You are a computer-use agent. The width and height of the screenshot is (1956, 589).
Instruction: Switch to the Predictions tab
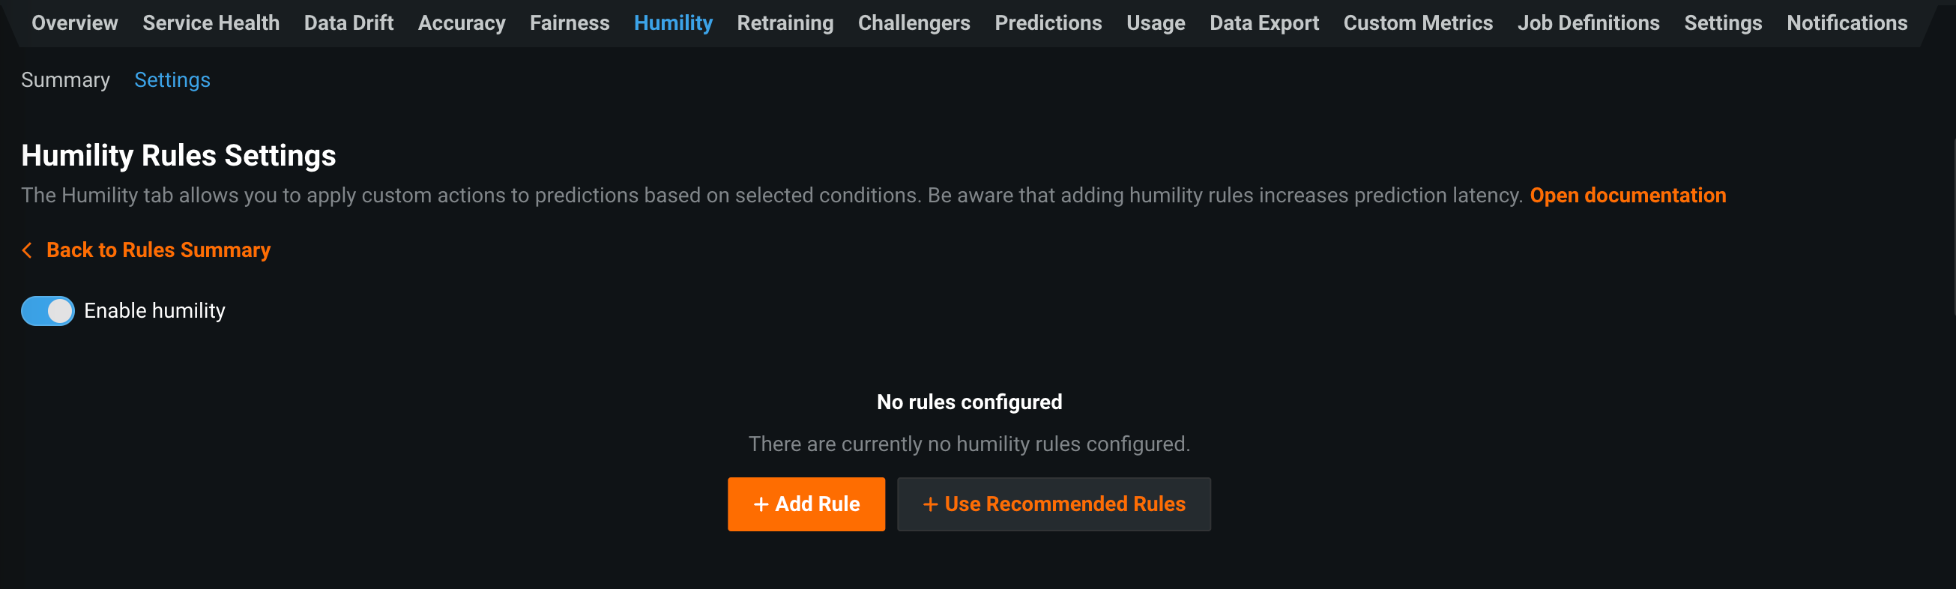point(1048,22)
